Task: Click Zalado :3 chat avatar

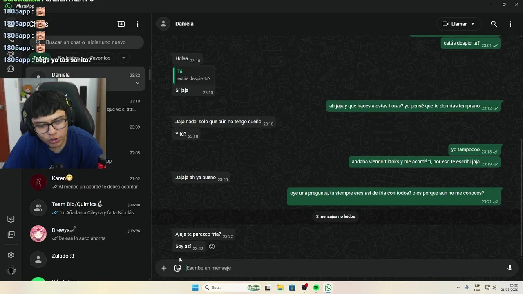Action: point(38,260)
